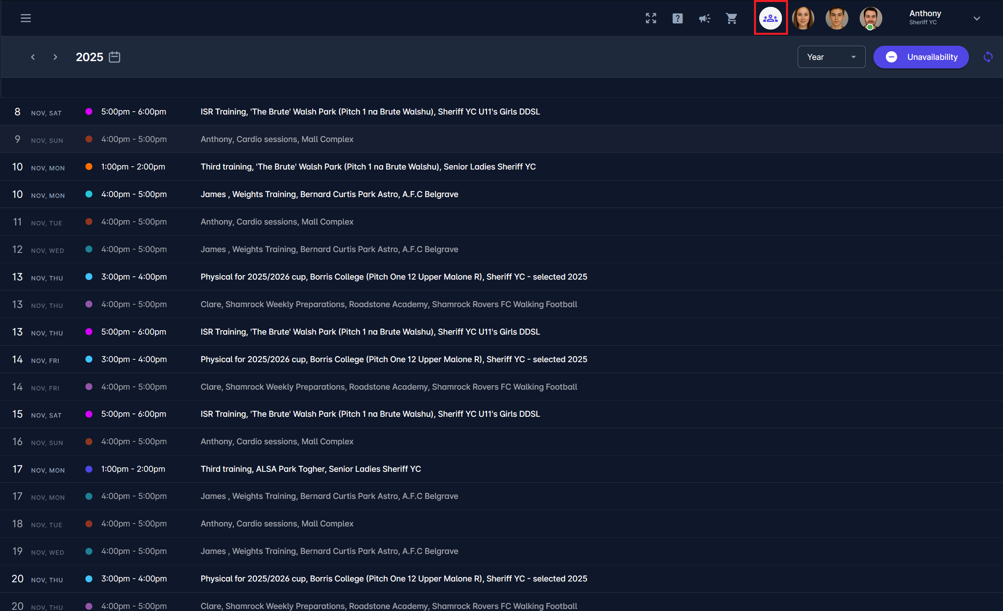Toggle the bearded avatar with green status
Viewport: 1003px width, 611px height.
click(870, 18)
